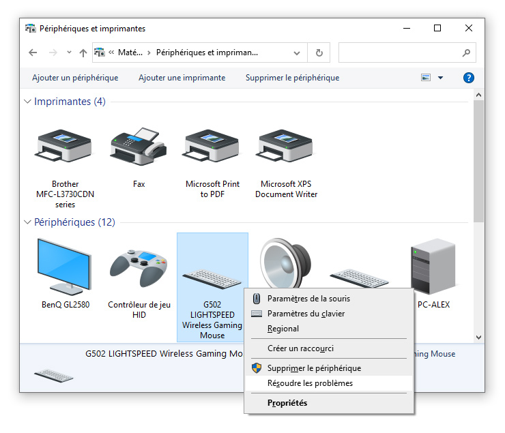The height and width of the screenshot is (433, 505).
Task: Click the keyboard icon in details pane
Action: (x=53, y=376)
